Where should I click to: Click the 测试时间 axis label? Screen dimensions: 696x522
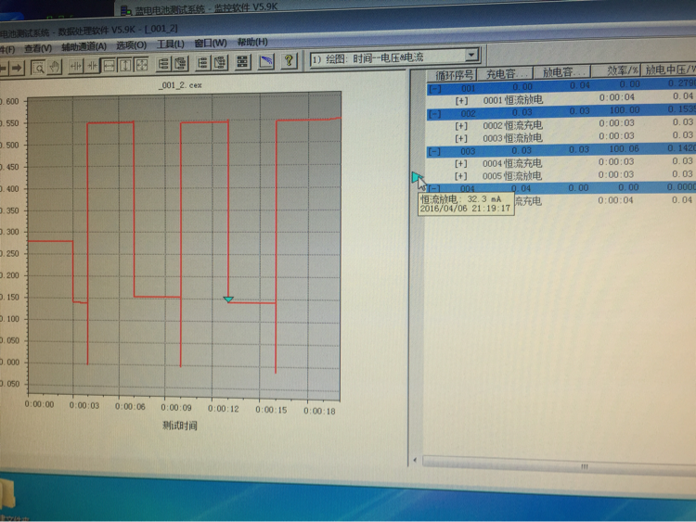180,426
